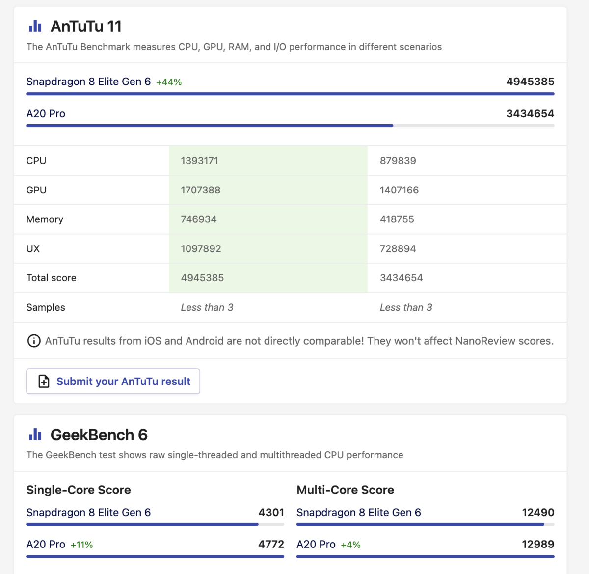This screenshot has height=574, width=589.
Task: Click Snapdragon AnTuTu score progress bar
Action: click(x=290, y=94)
